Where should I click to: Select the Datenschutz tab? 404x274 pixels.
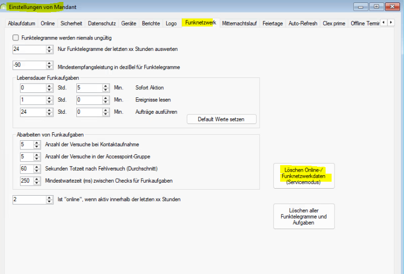(x=102, y=23)
